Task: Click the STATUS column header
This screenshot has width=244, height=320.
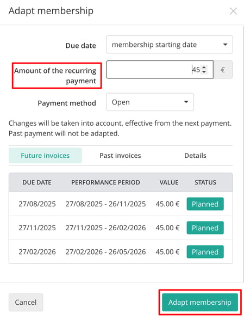Action: (205, 182)
